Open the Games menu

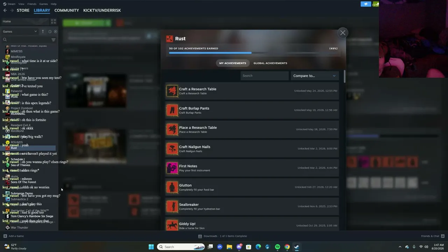point(43,4)
